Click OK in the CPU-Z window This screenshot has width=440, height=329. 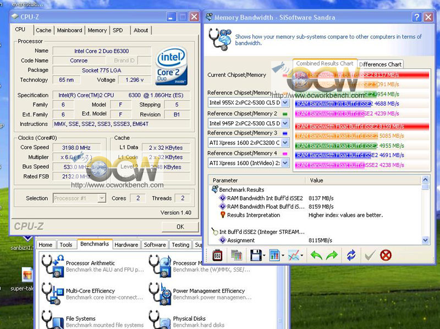click(180, 227)
